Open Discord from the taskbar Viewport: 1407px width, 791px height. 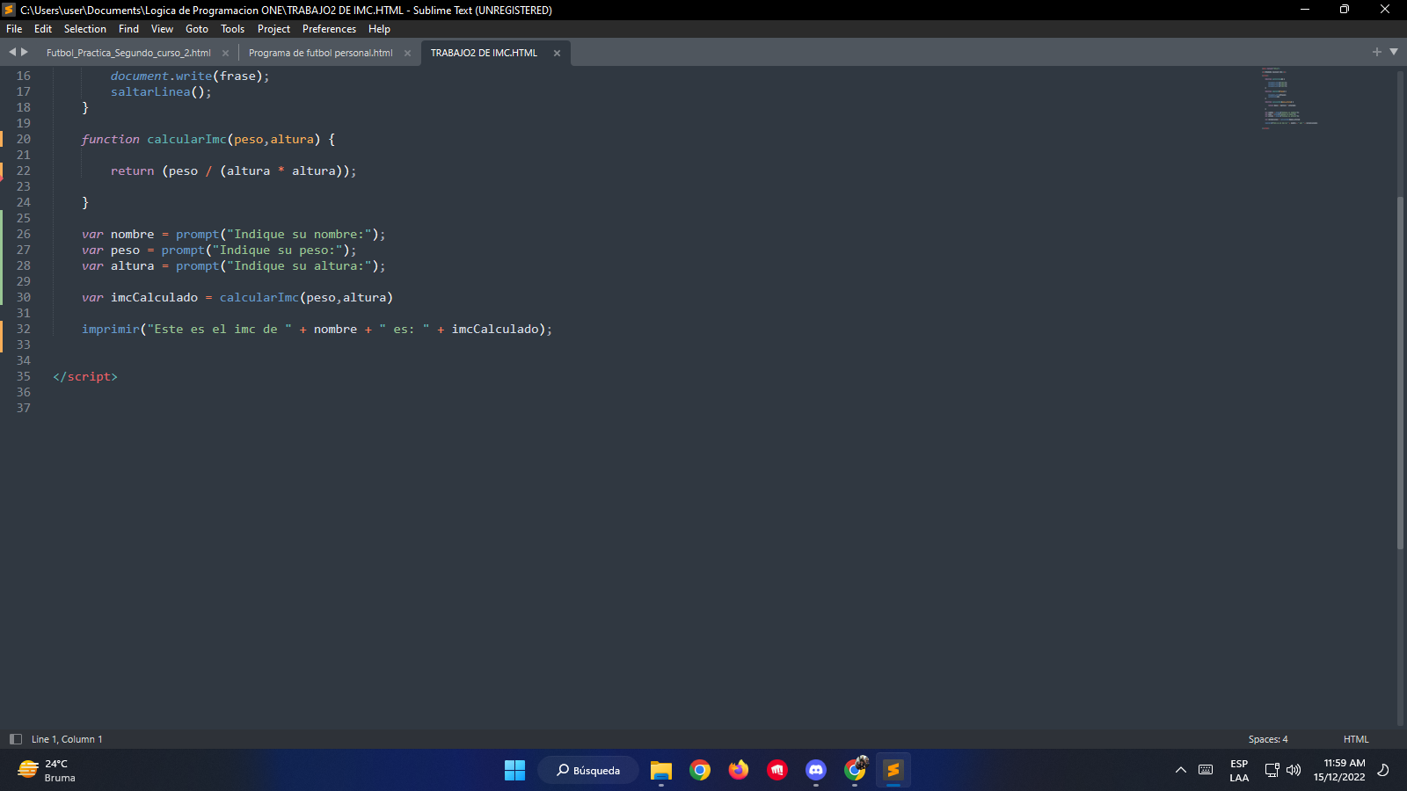816,770
